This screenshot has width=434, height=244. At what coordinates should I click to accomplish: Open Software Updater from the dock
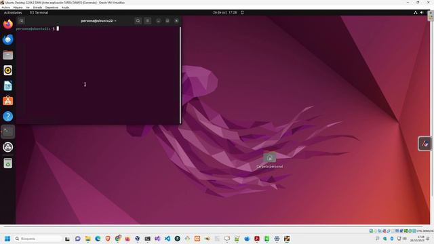8,147
